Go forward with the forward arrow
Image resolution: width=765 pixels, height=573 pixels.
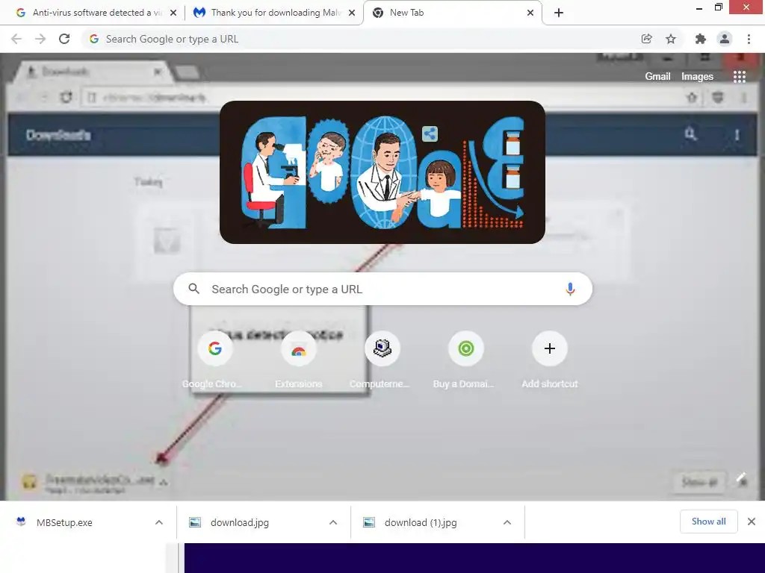(40, 39)
